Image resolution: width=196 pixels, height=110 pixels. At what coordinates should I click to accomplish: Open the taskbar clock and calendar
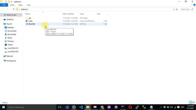(x=190, y=107)
